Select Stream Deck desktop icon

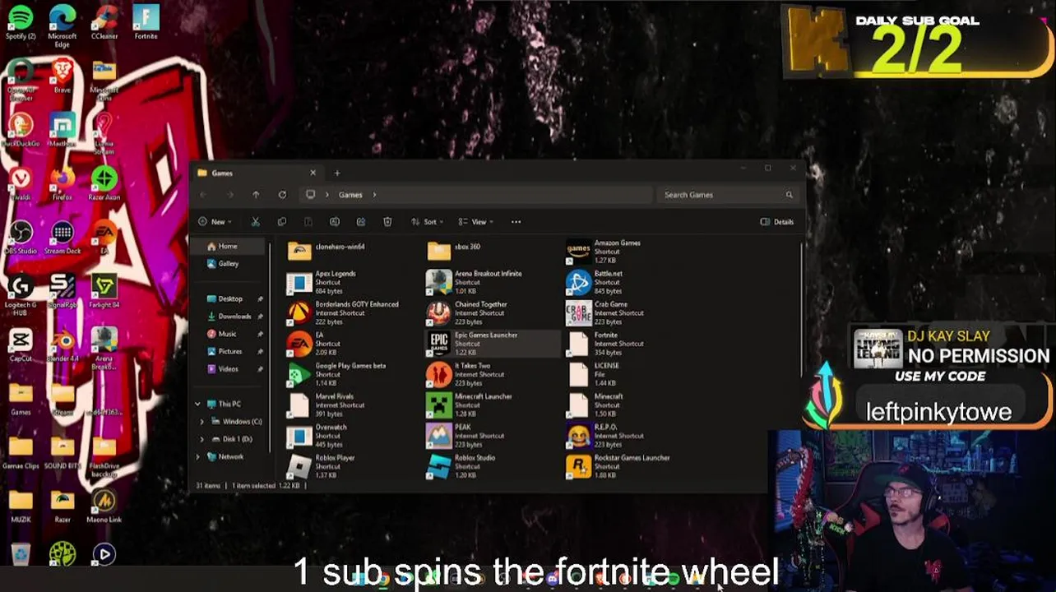click(63, 238)
